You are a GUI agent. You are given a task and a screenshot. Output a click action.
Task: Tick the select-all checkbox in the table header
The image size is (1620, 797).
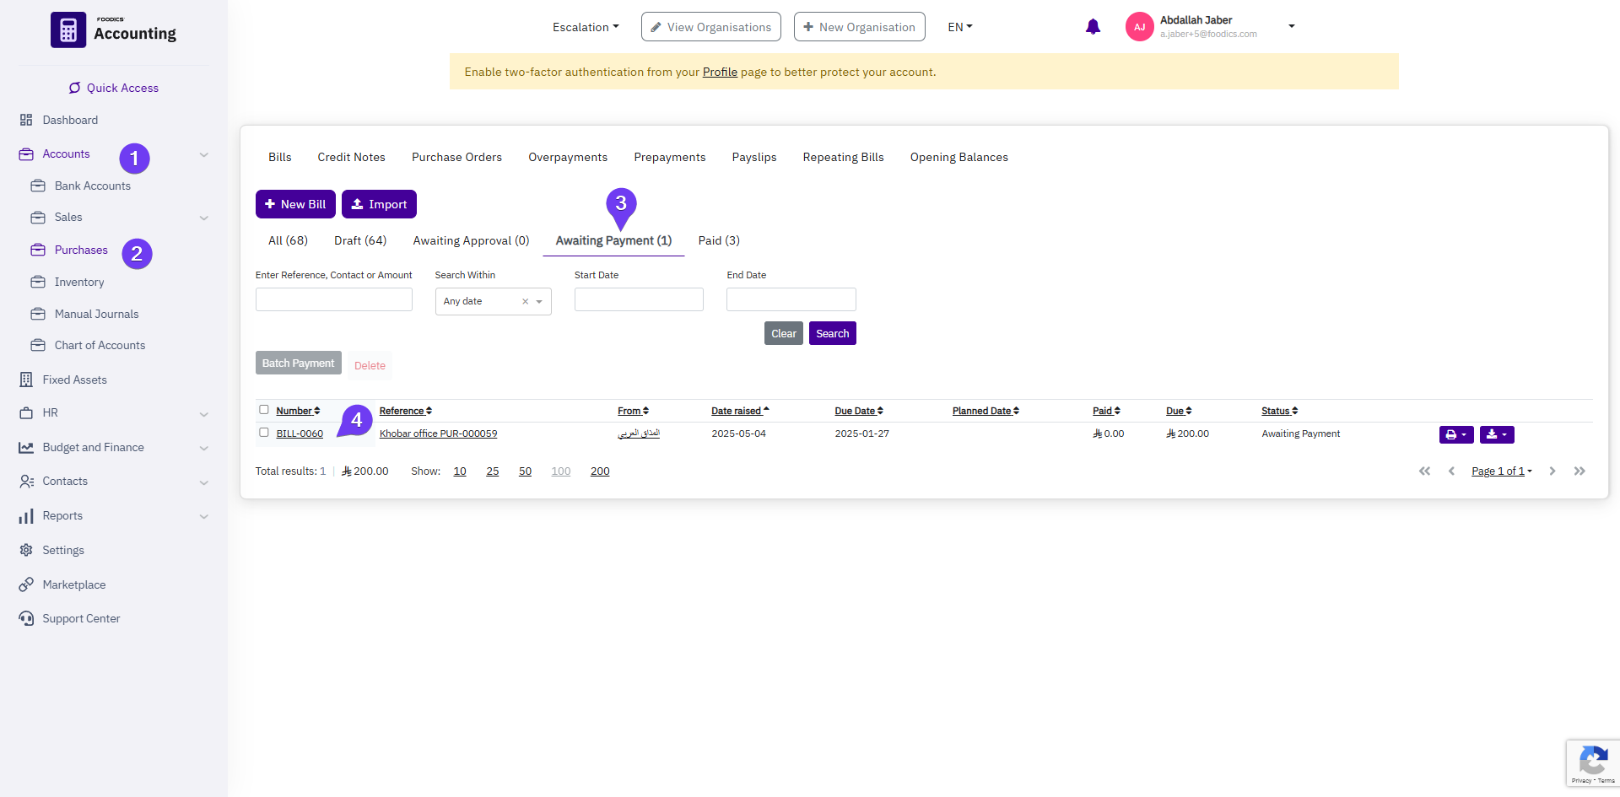264,410
